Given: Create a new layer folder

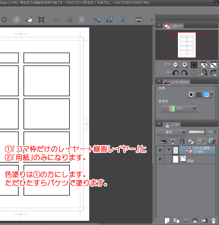Looking at the screenshot, I should coord(176,220).
